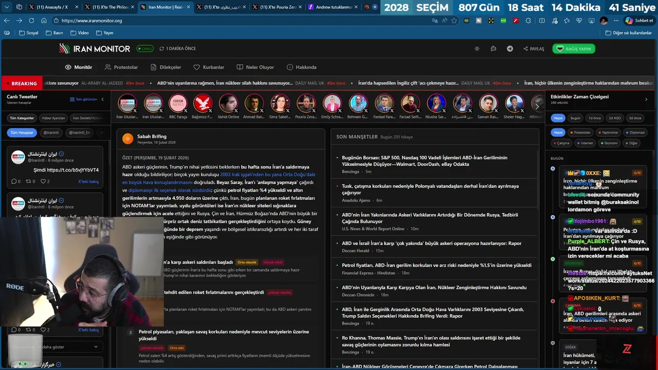658x370 pixels.
Task: Click the green Bağış Yapın button
Action: [x=574, y=49]
